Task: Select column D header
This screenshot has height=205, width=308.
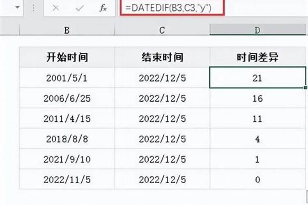Action: pyautogui.click(x=257, y=30)
